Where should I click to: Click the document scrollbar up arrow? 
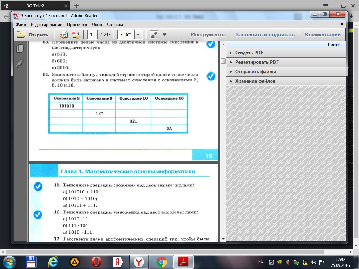click(223, 44)
